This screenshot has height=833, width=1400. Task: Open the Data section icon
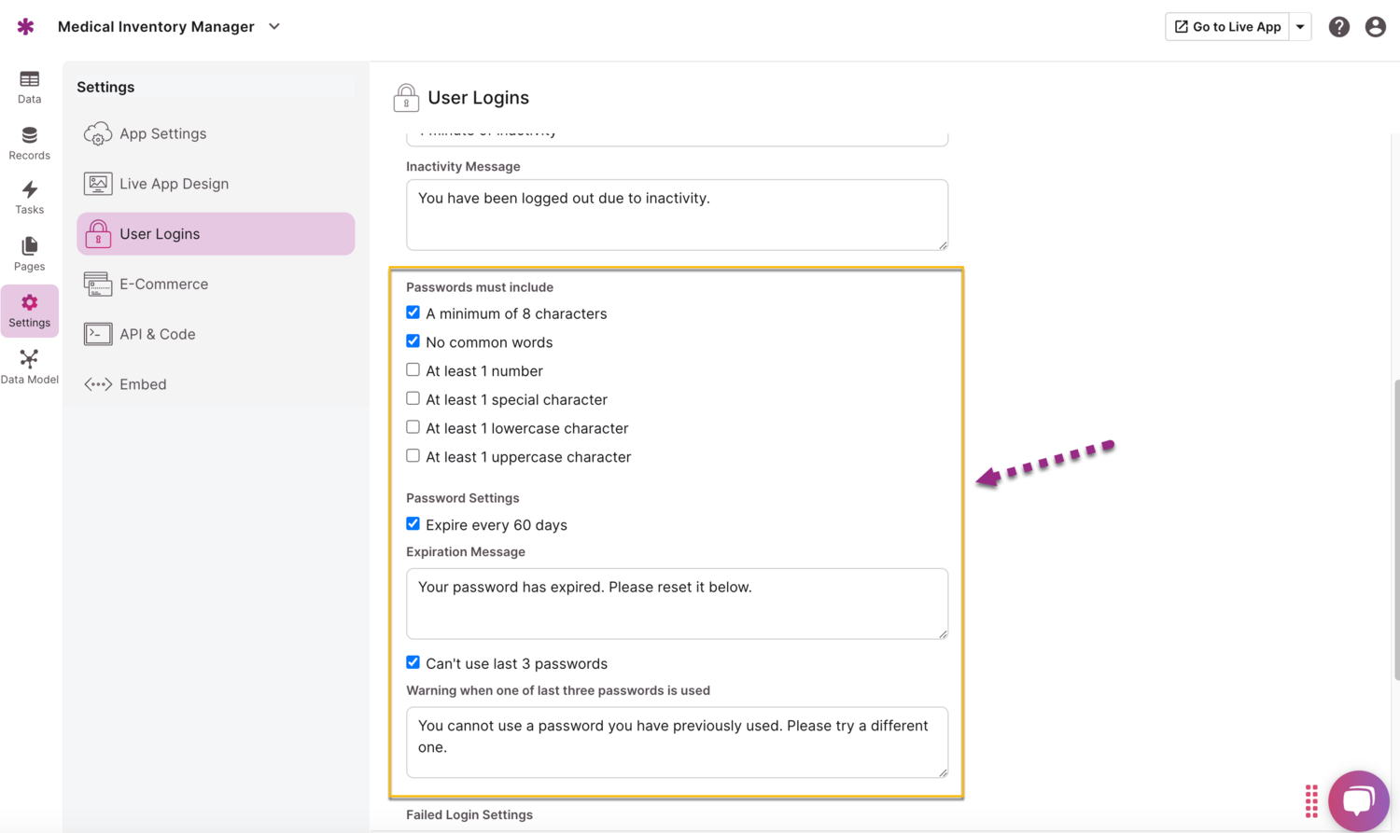[29, 86]
